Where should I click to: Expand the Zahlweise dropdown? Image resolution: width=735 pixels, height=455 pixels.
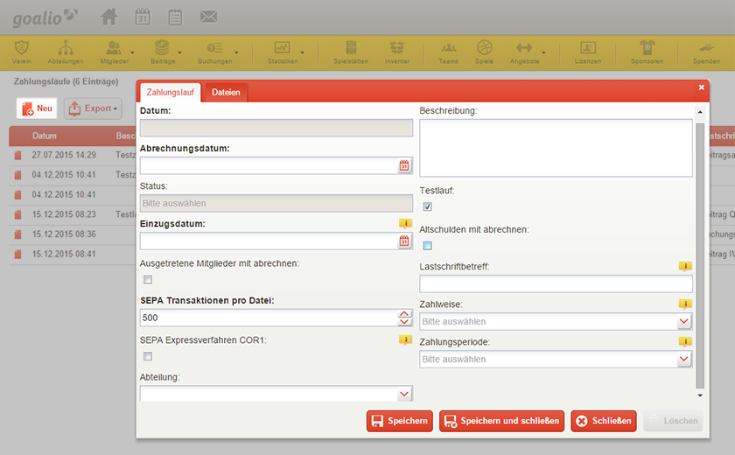684,321
